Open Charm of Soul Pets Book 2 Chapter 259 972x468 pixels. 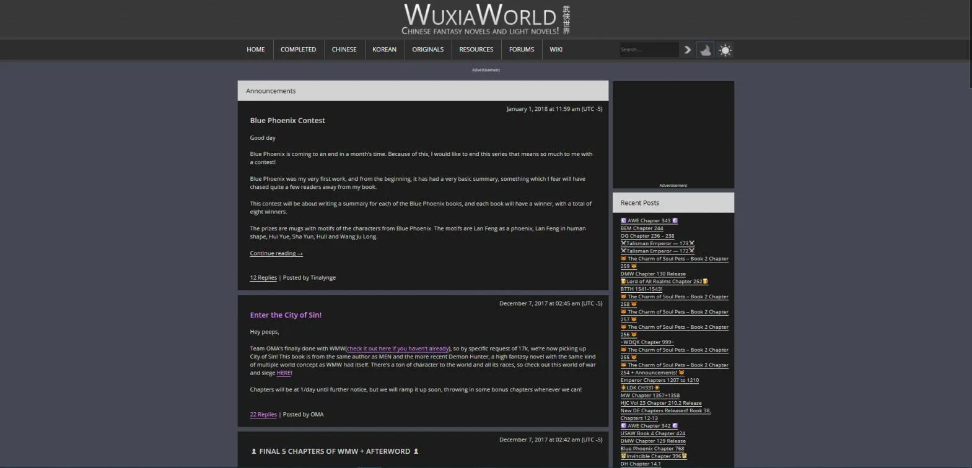[674, 262]
